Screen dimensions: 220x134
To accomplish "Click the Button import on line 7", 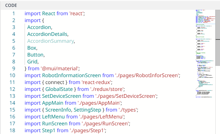I will pyautogui.click(x=35, y=55).
